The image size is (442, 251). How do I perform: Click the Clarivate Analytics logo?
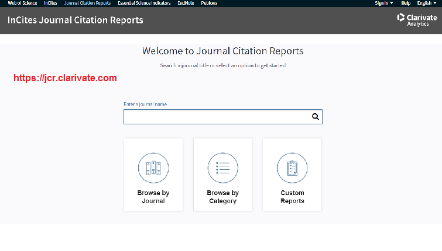pos(417,20)
